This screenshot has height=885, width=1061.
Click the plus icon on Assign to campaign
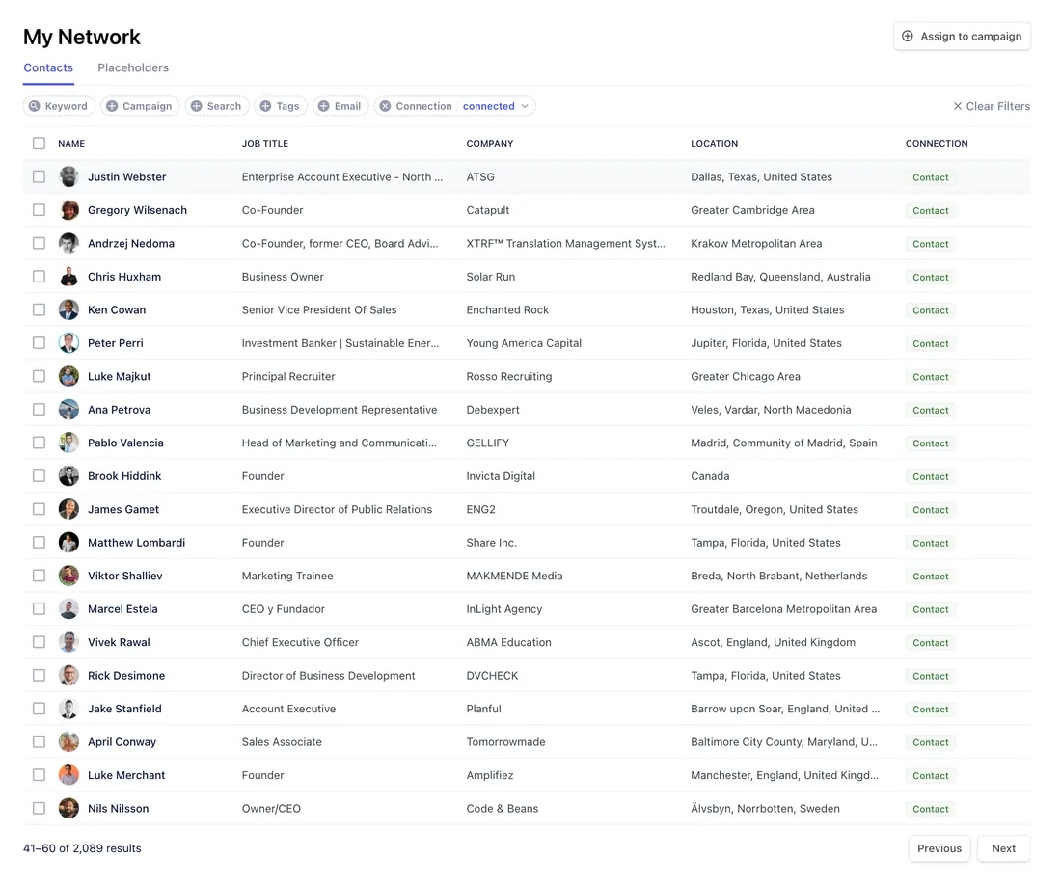908,36
